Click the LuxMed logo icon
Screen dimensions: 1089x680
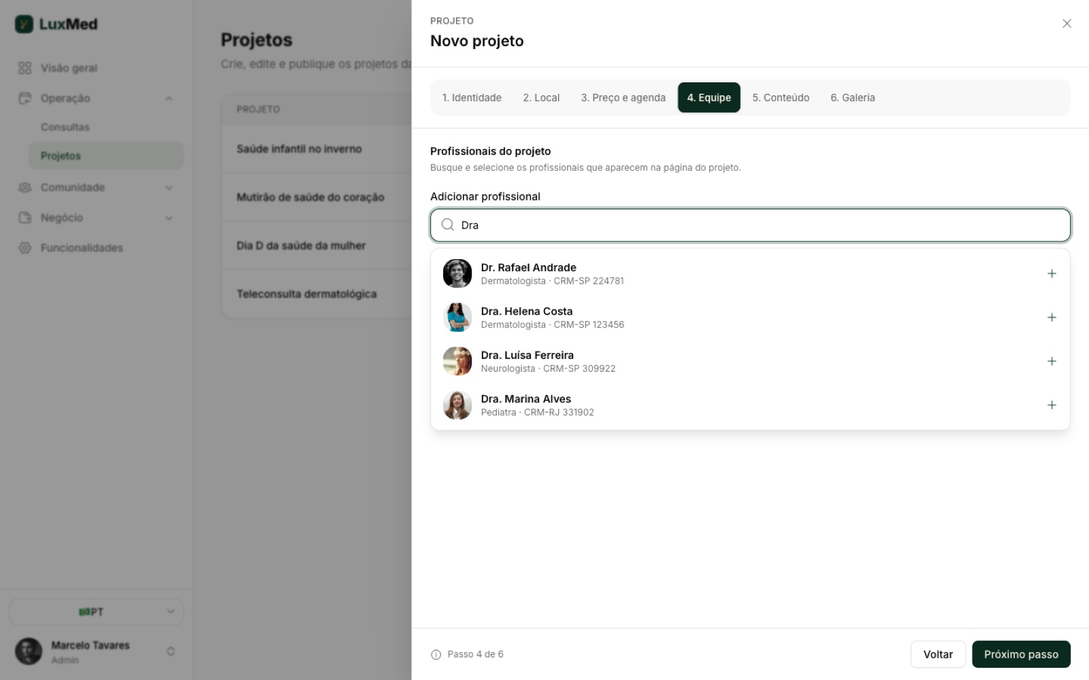(x=24, y=24)
